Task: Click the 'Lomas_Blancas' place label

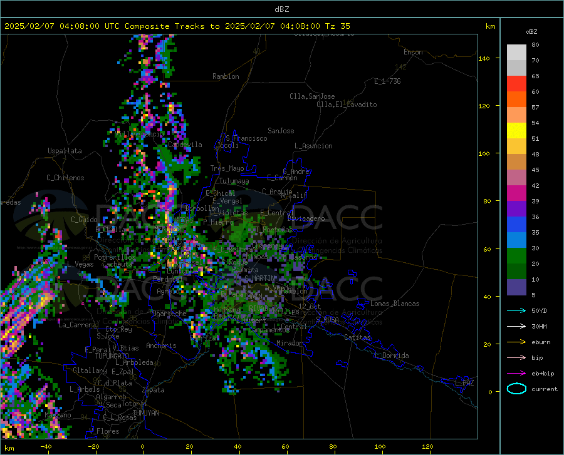Action: tap(395, 304)
